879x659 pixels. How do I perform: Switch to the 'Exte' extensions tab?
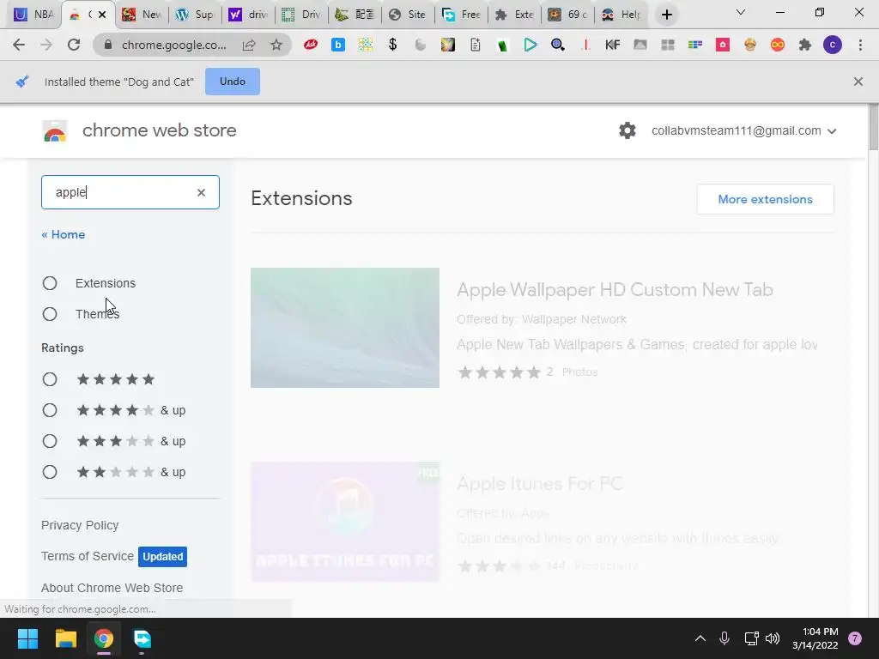point(515,15)
